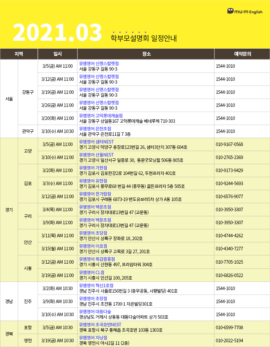The width and height of the screenshot is (270, 347).
Task: Click the 3/15(월) AM 11:00 date cell
Action: pyautogui.click(x=57, y=248)
